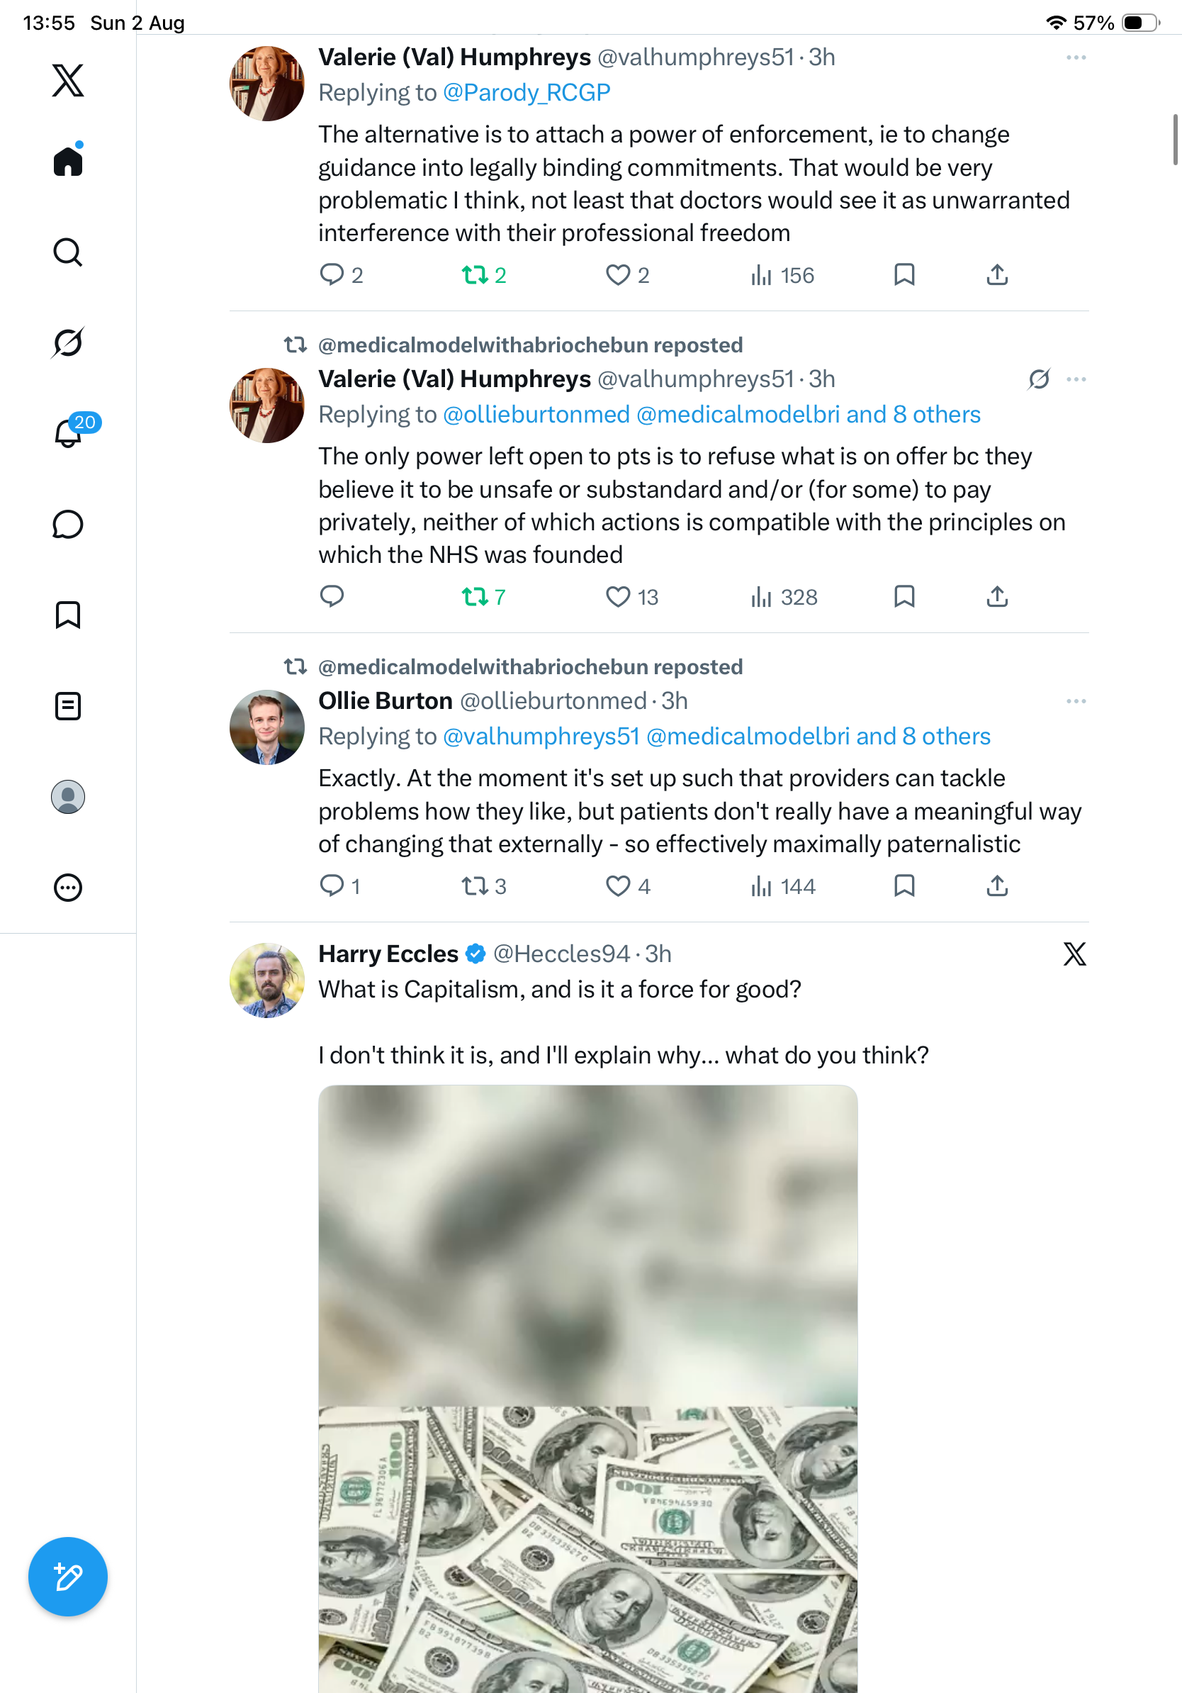Open the More menu circle icon in sidebar
The width and height of the screenshot is (1182, 1693).
point(68,888)
